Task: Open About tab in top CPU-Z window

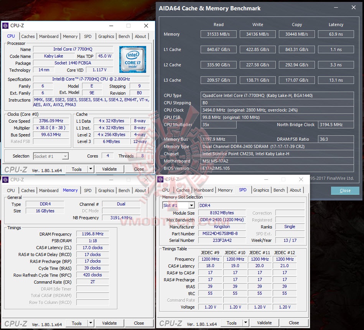Action: [x=140, y=36]
